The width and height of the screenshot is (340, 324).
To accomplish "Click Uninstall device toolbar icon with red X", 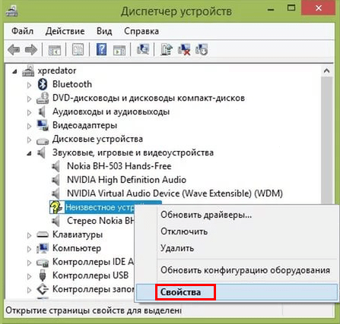I will pyautogui.click(x=184, y=49).
